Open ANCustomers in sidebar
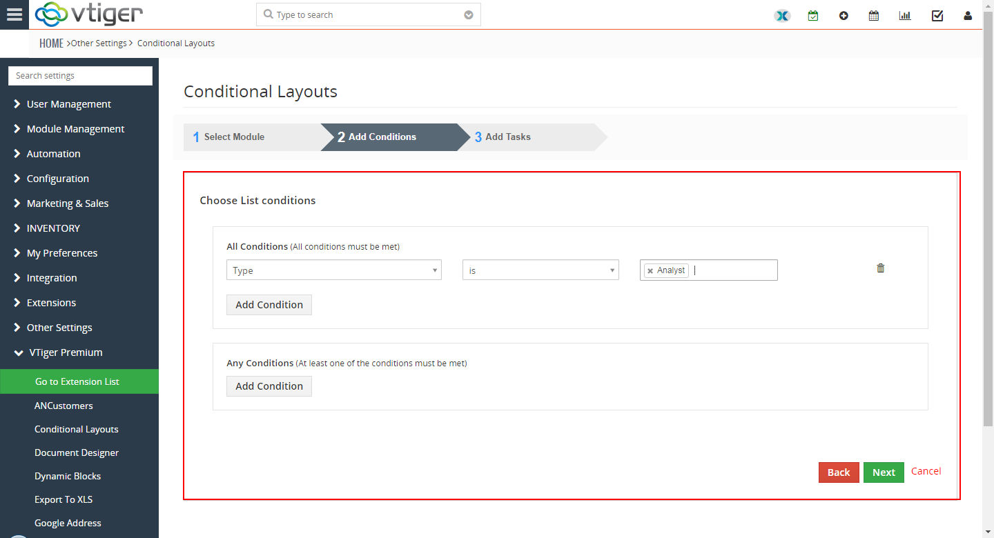This screenshot has width=994, height=538. coord(64,406)
